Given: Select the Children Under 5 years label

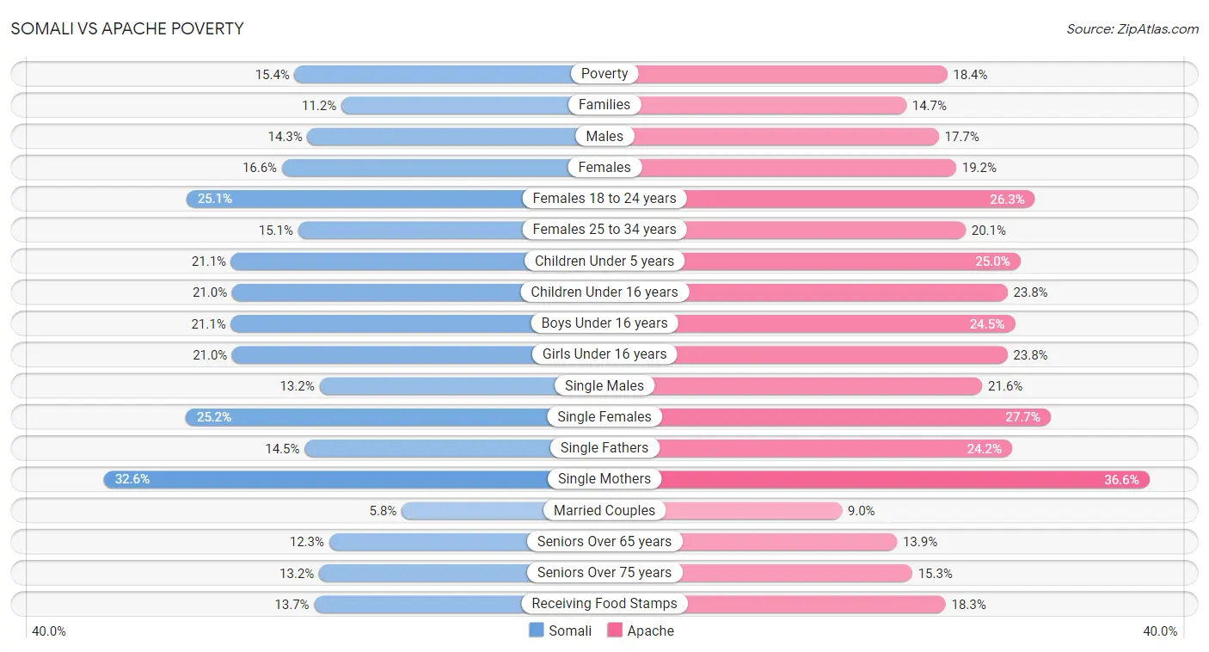Looking at the screenshot, I should [x=604, y=261].
